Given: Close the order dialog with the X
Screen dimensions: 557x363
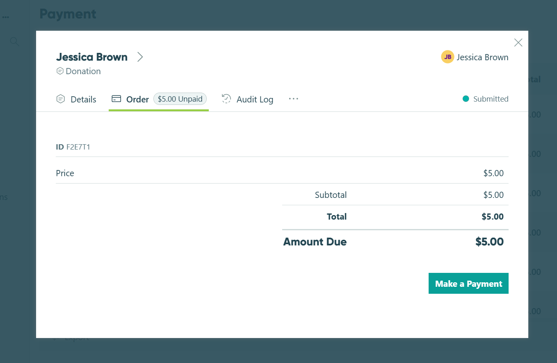Looking at the screenshot, I should 518,43.
